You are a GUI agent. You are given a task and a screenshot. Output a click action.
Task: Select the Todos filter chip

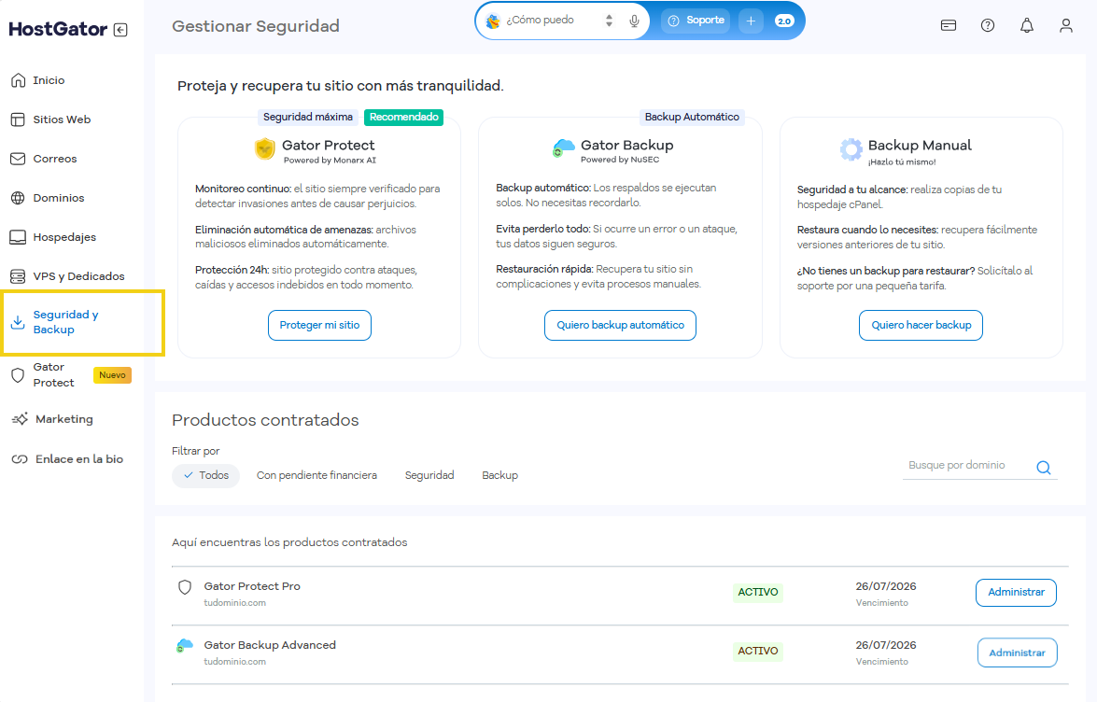tap(205, 475)
